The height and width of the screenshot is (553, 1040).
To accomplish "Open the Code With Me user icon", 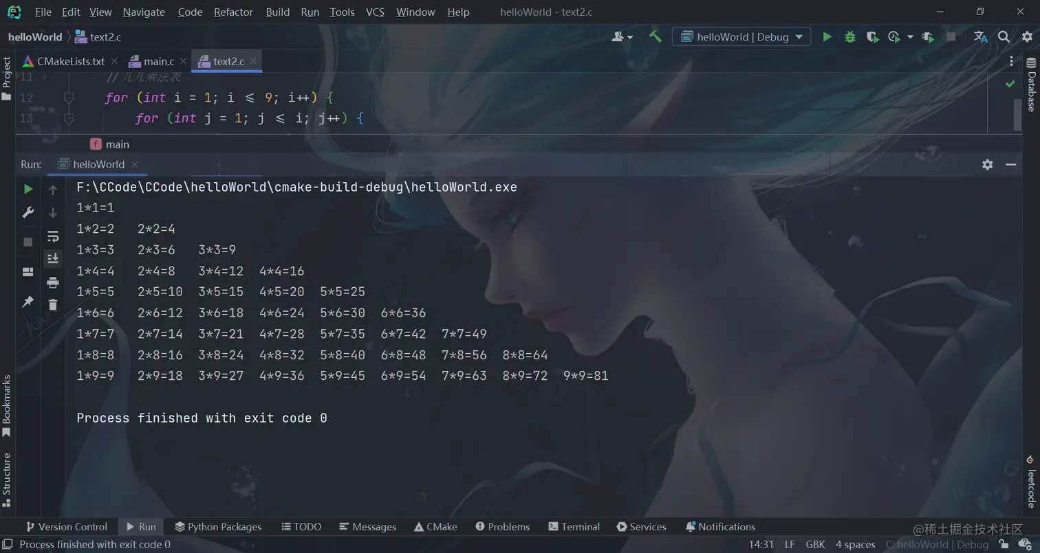I will point(618,36).
